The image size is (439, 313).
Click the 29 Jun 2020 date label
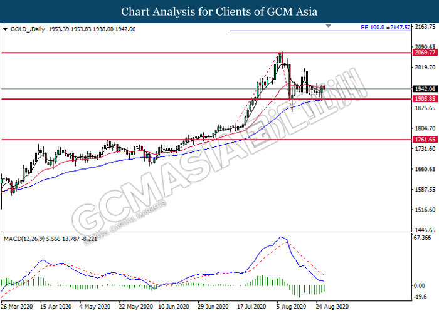pyautogui.click(x=213, y=307)
